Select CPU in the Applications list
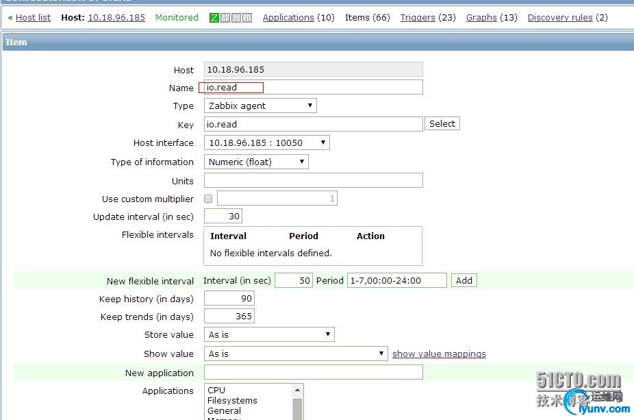This screenshot has width=634, height=420. (216, 390)
